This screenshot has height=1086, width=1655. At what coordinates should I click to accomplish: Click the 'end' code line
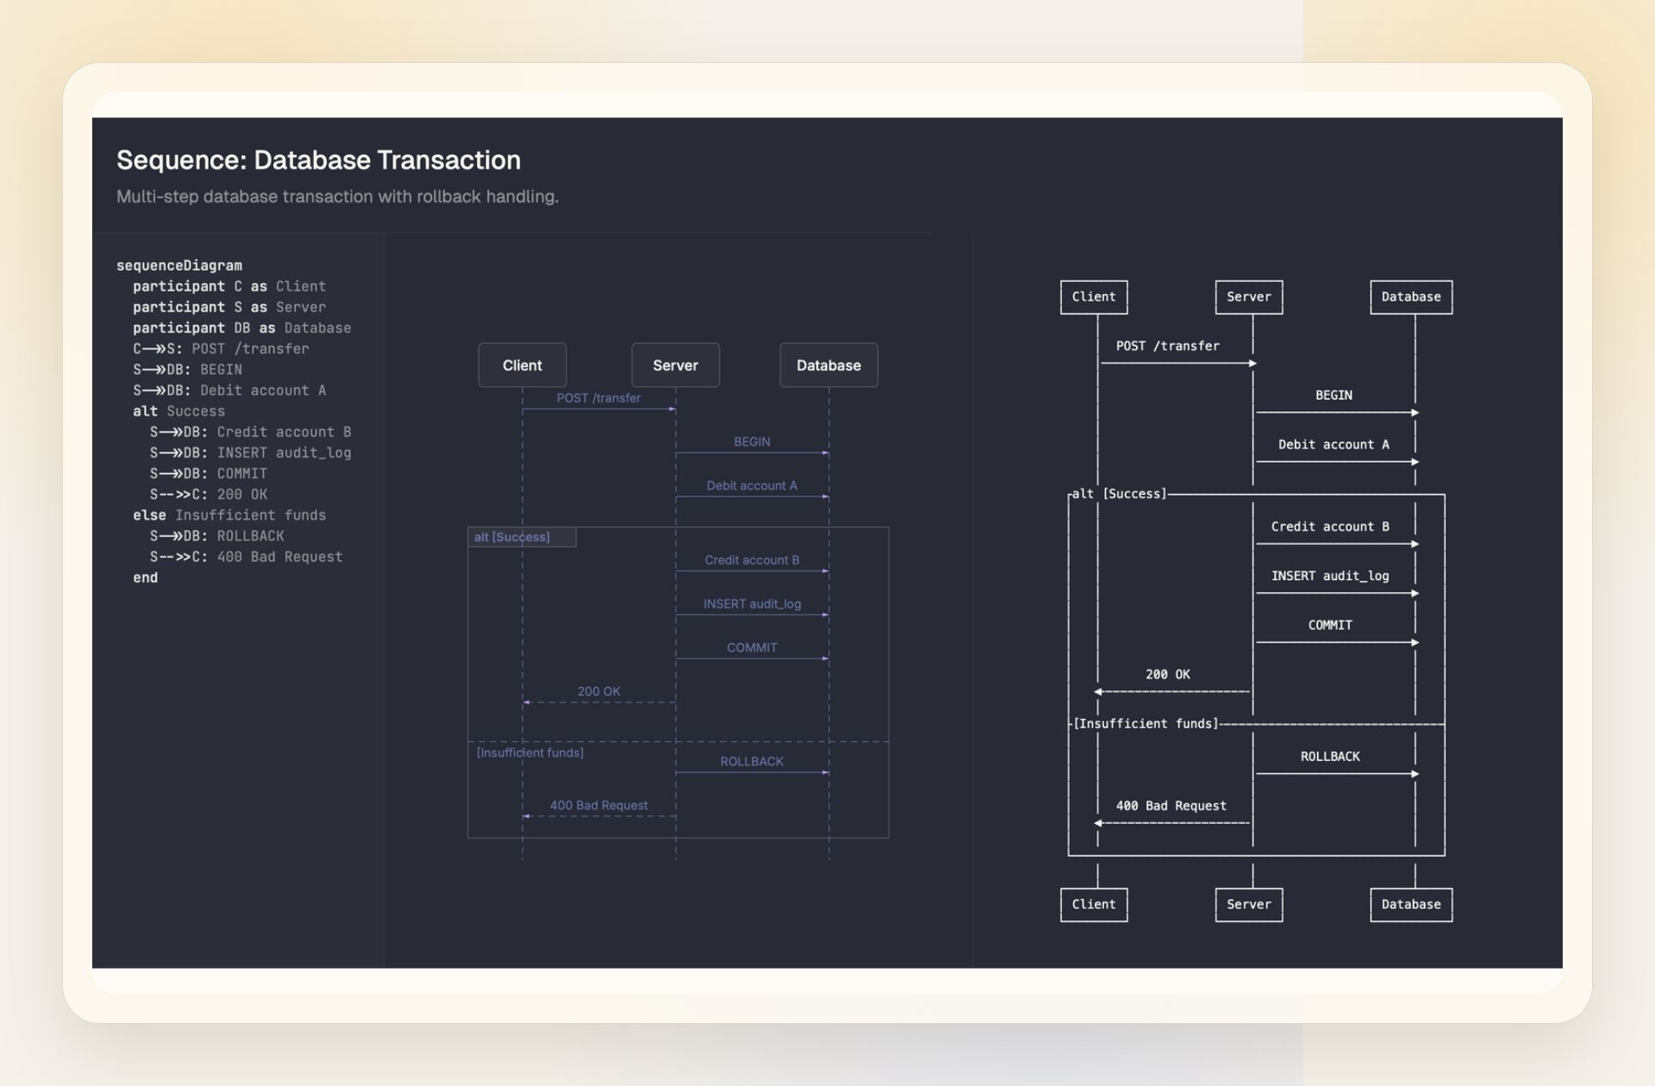pos(146,577)
